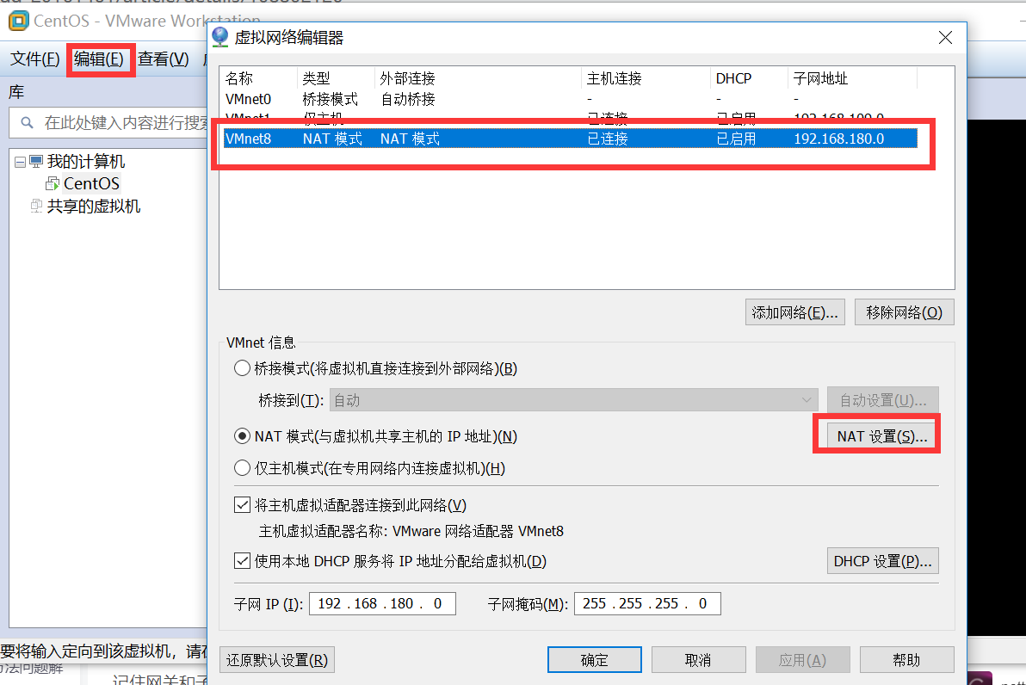Toggle 使用本地 DHCP 服务 checkbox
Screen dimensions: 1026x685
(x=242, y=561)
